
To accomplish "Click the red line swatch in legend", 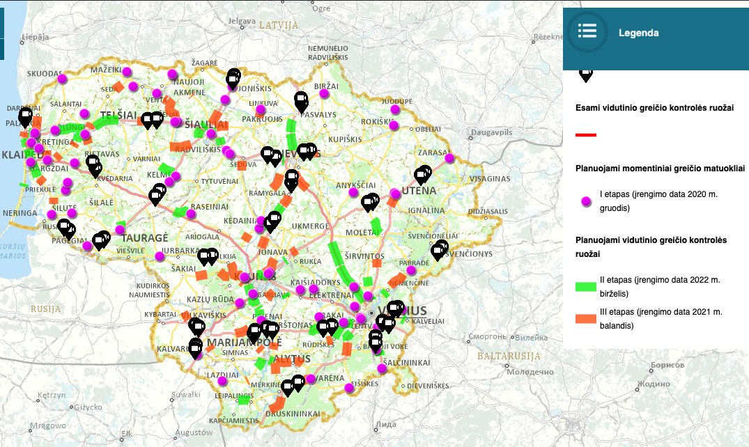I will (586, 134).
